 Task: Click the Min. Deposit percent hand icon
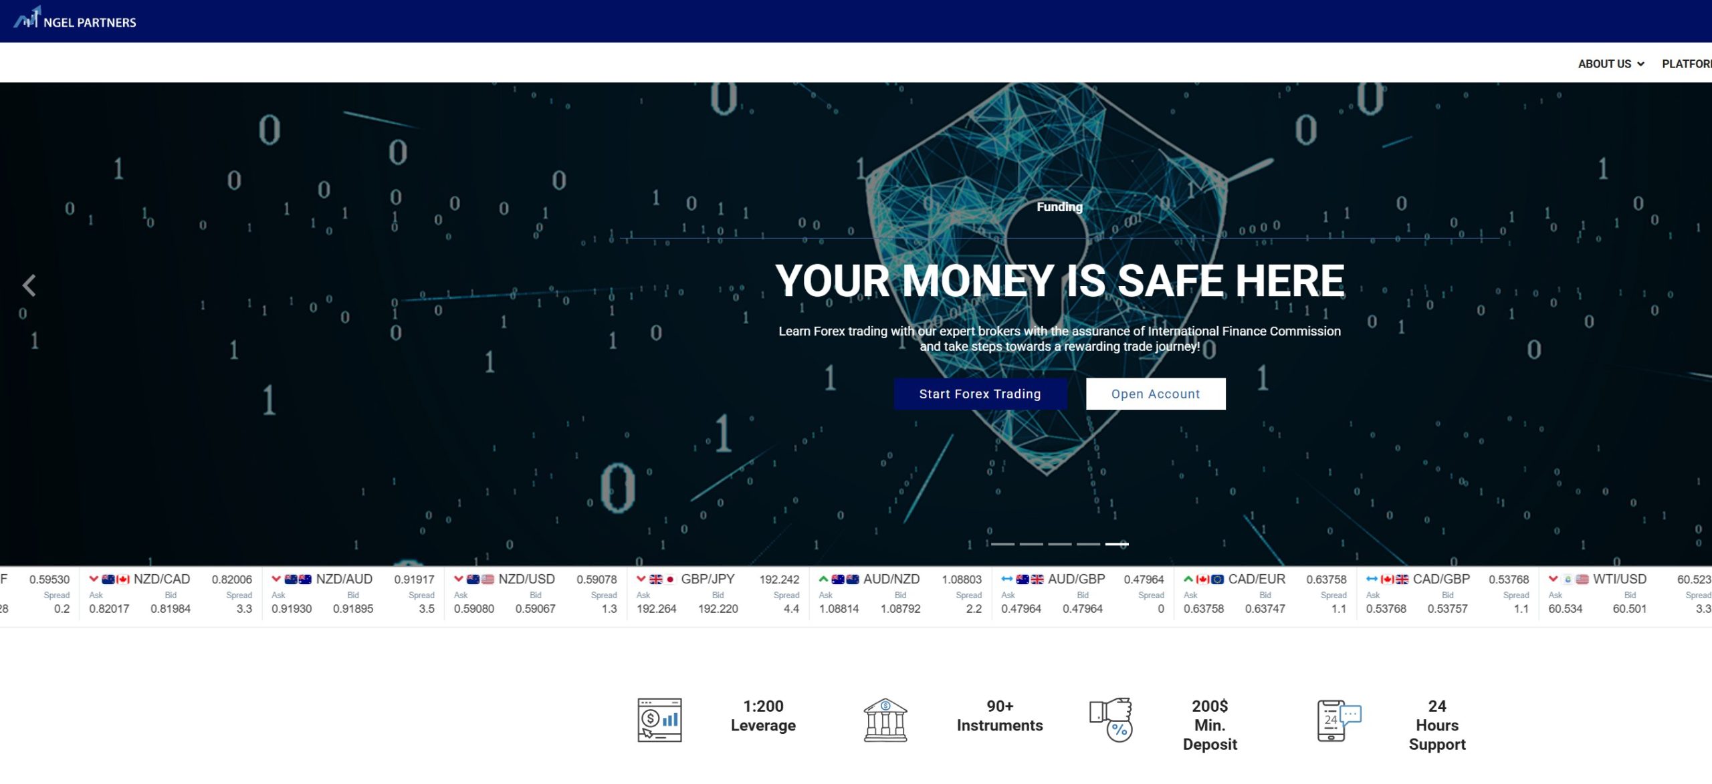pos(1111,720)
